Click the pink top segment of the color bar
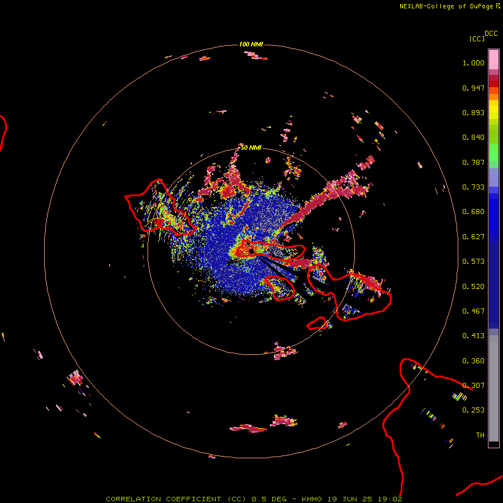The image size is (503, 503). [493, 60]
